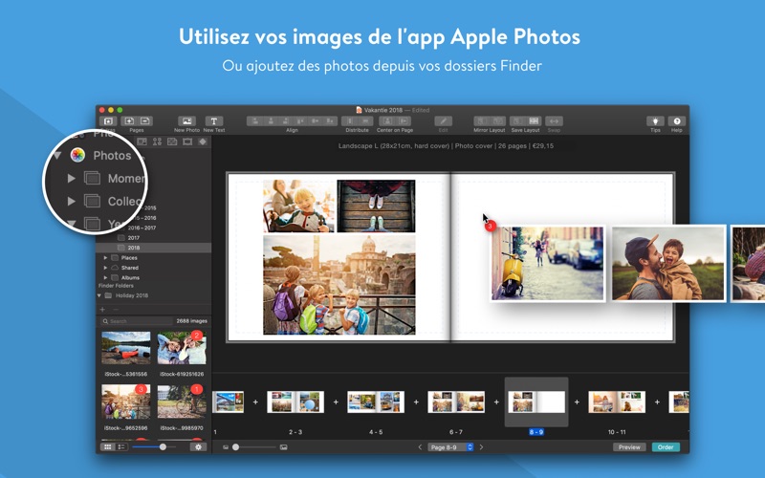
Task: Click the Save Layout grid icon
Action: (534, 121)
